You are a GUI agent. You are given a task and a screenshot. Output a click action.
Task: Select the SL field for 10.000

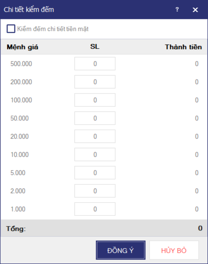coord(95,155)
